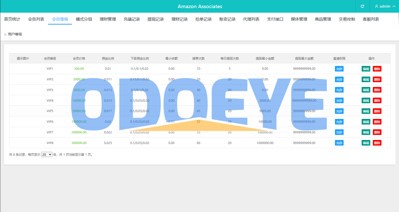Edit the VIP4 level row
Image resolution: width=399 pixels, height=212 pixels.
pos(366,101)
